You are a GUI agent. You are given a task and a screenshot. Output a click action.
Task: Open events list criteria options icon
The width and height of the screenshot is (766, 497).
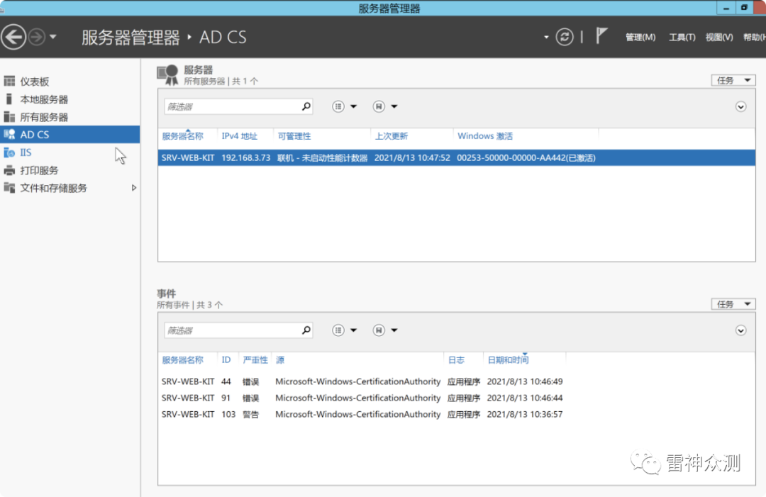point(338,330)
